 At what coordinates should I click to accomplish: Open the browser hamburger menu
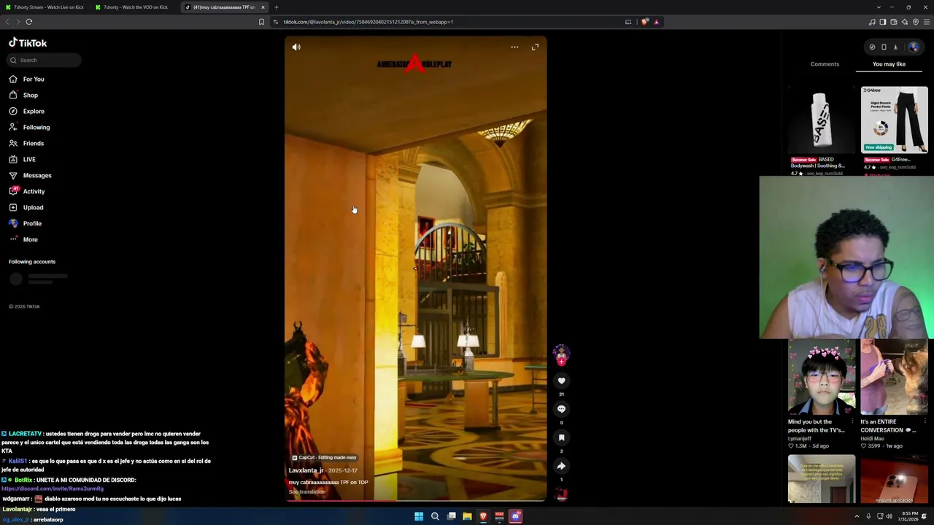click(x=927, y=22)
